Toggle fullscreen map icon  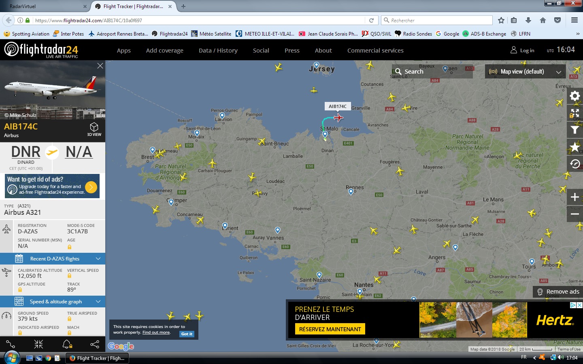(574, 113)
